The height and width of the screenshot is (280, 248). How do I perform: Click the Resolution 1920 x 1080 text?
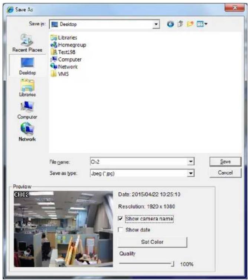(x=146, y=206)
